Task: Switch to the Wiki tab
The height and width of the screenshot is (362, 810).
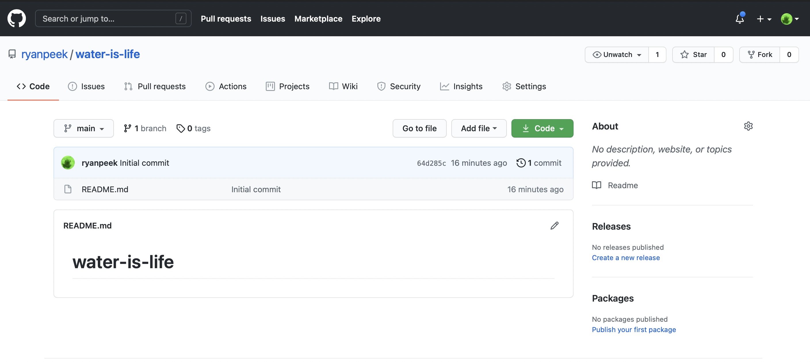Action: (x=343, y=87)
